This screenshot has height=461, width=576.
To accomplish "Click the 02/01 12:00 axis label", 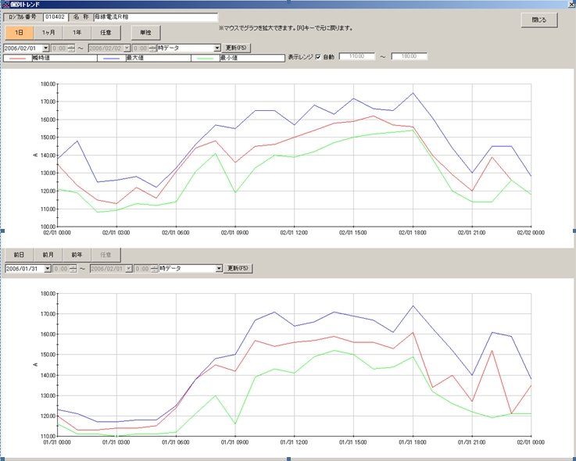I will tap(294, 233).
